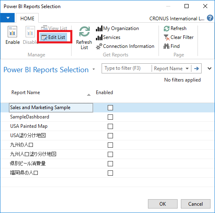Confirm with the OK button

163,204
